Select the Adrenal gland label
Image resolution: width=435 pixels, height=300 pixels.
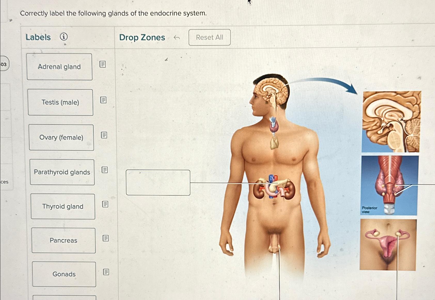[60, 67]
